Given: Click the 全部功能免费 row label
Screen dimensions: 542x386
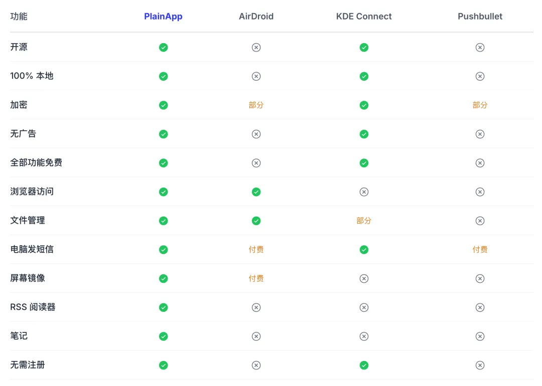Looking at the screenshot, I should 36,163.
